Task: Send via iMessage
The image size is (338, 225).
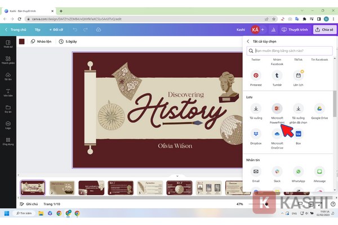Action: (319, 172)
